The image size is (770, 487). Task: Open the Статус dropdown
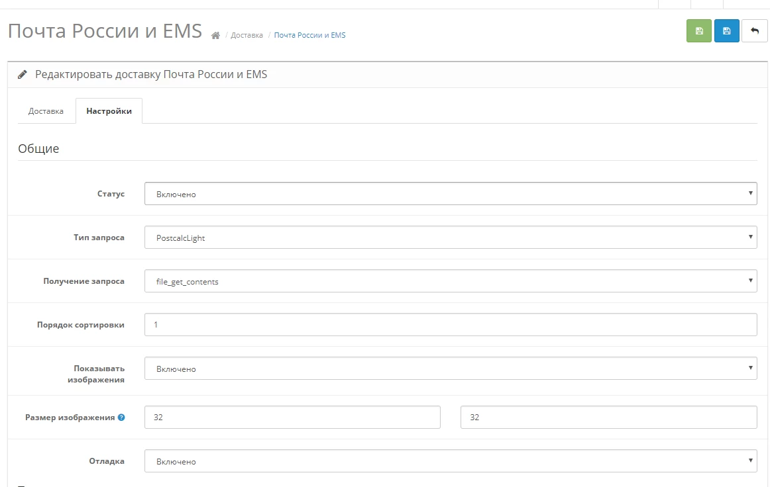(x=451, y=194)
